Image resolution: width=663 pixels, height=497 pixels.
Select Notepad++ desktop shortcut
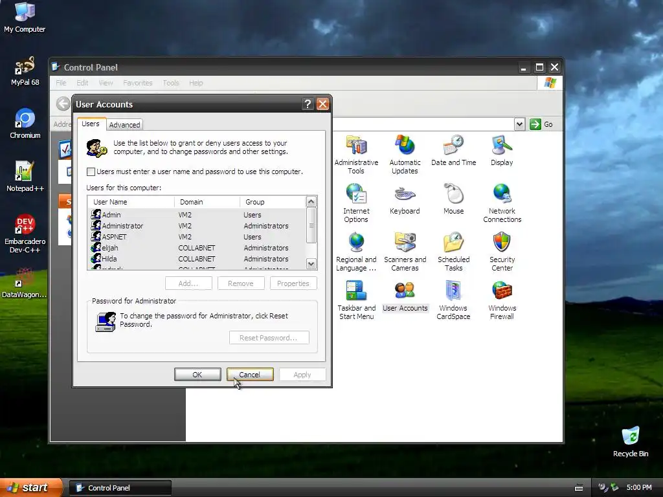point(25,177)
